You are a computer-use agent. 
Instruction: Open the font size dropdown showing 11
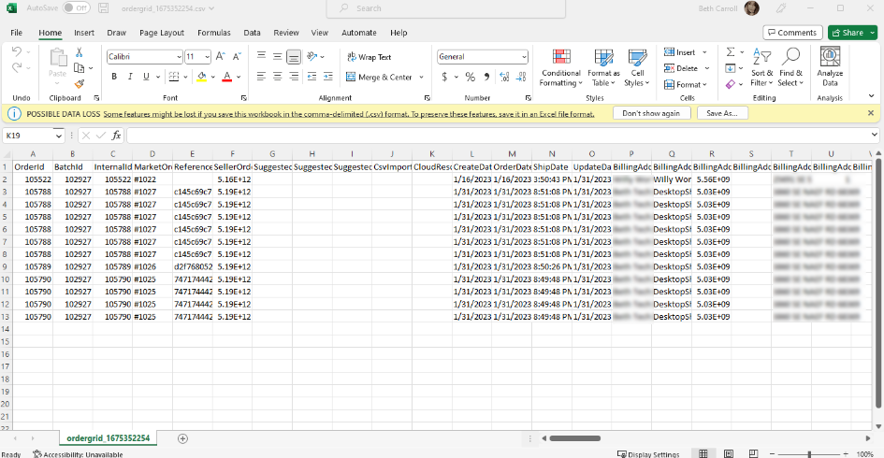pos(207,57)
